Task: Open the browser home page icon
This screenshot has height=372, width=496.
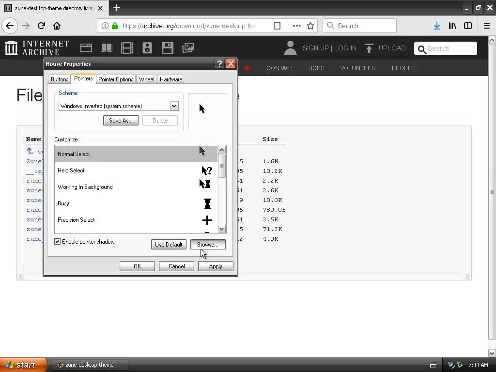Action: [57, 26]
